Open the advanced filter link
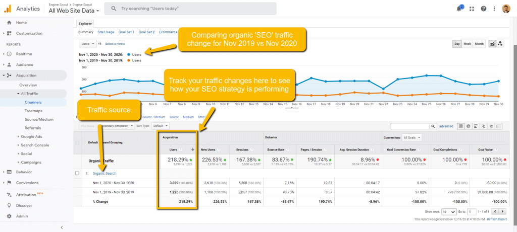The width and height of the screenshot is (517, 232). point(446,126)
